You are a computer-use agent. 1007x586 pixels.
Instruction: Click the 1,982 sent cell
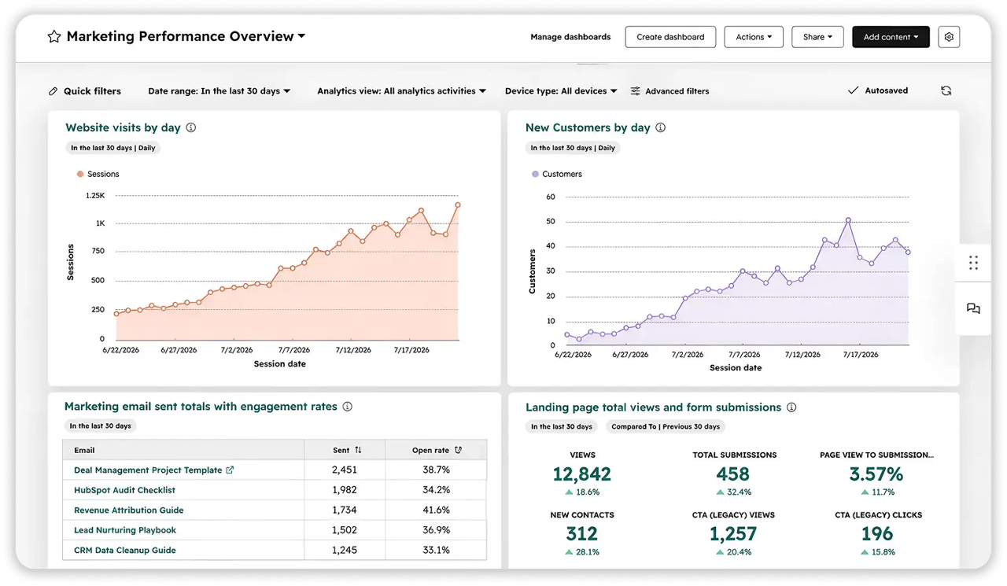345,490
